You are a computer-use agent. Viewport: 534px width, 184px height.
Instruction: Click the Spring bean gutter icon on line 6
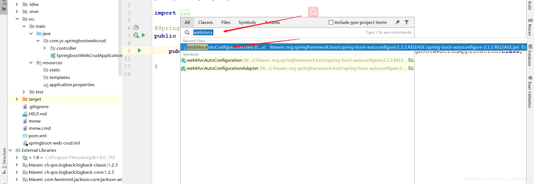136,28
